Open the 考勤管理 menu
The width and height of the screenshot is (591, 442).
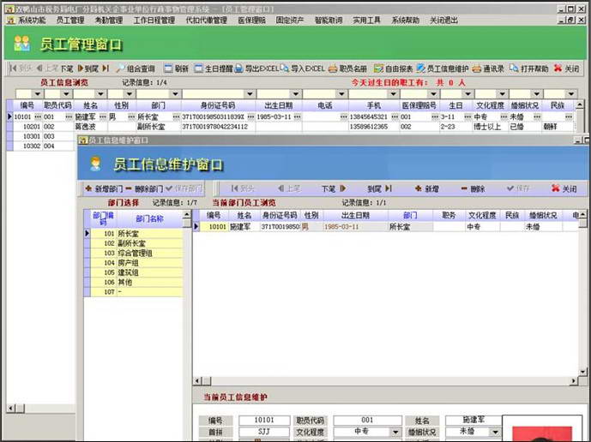click(x=108, y=20)
